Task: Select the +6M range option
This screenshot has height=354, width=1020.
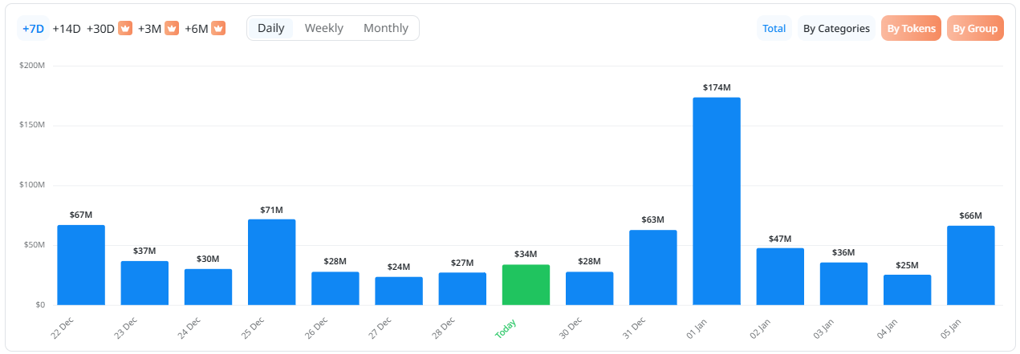Action: tap(196, 28)
